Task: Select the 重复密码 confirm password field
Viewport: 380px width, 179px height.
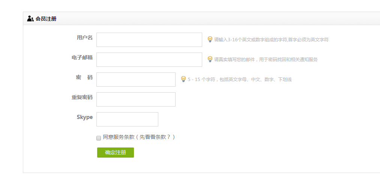Action: pyautogui.click(x=136, y=99)
